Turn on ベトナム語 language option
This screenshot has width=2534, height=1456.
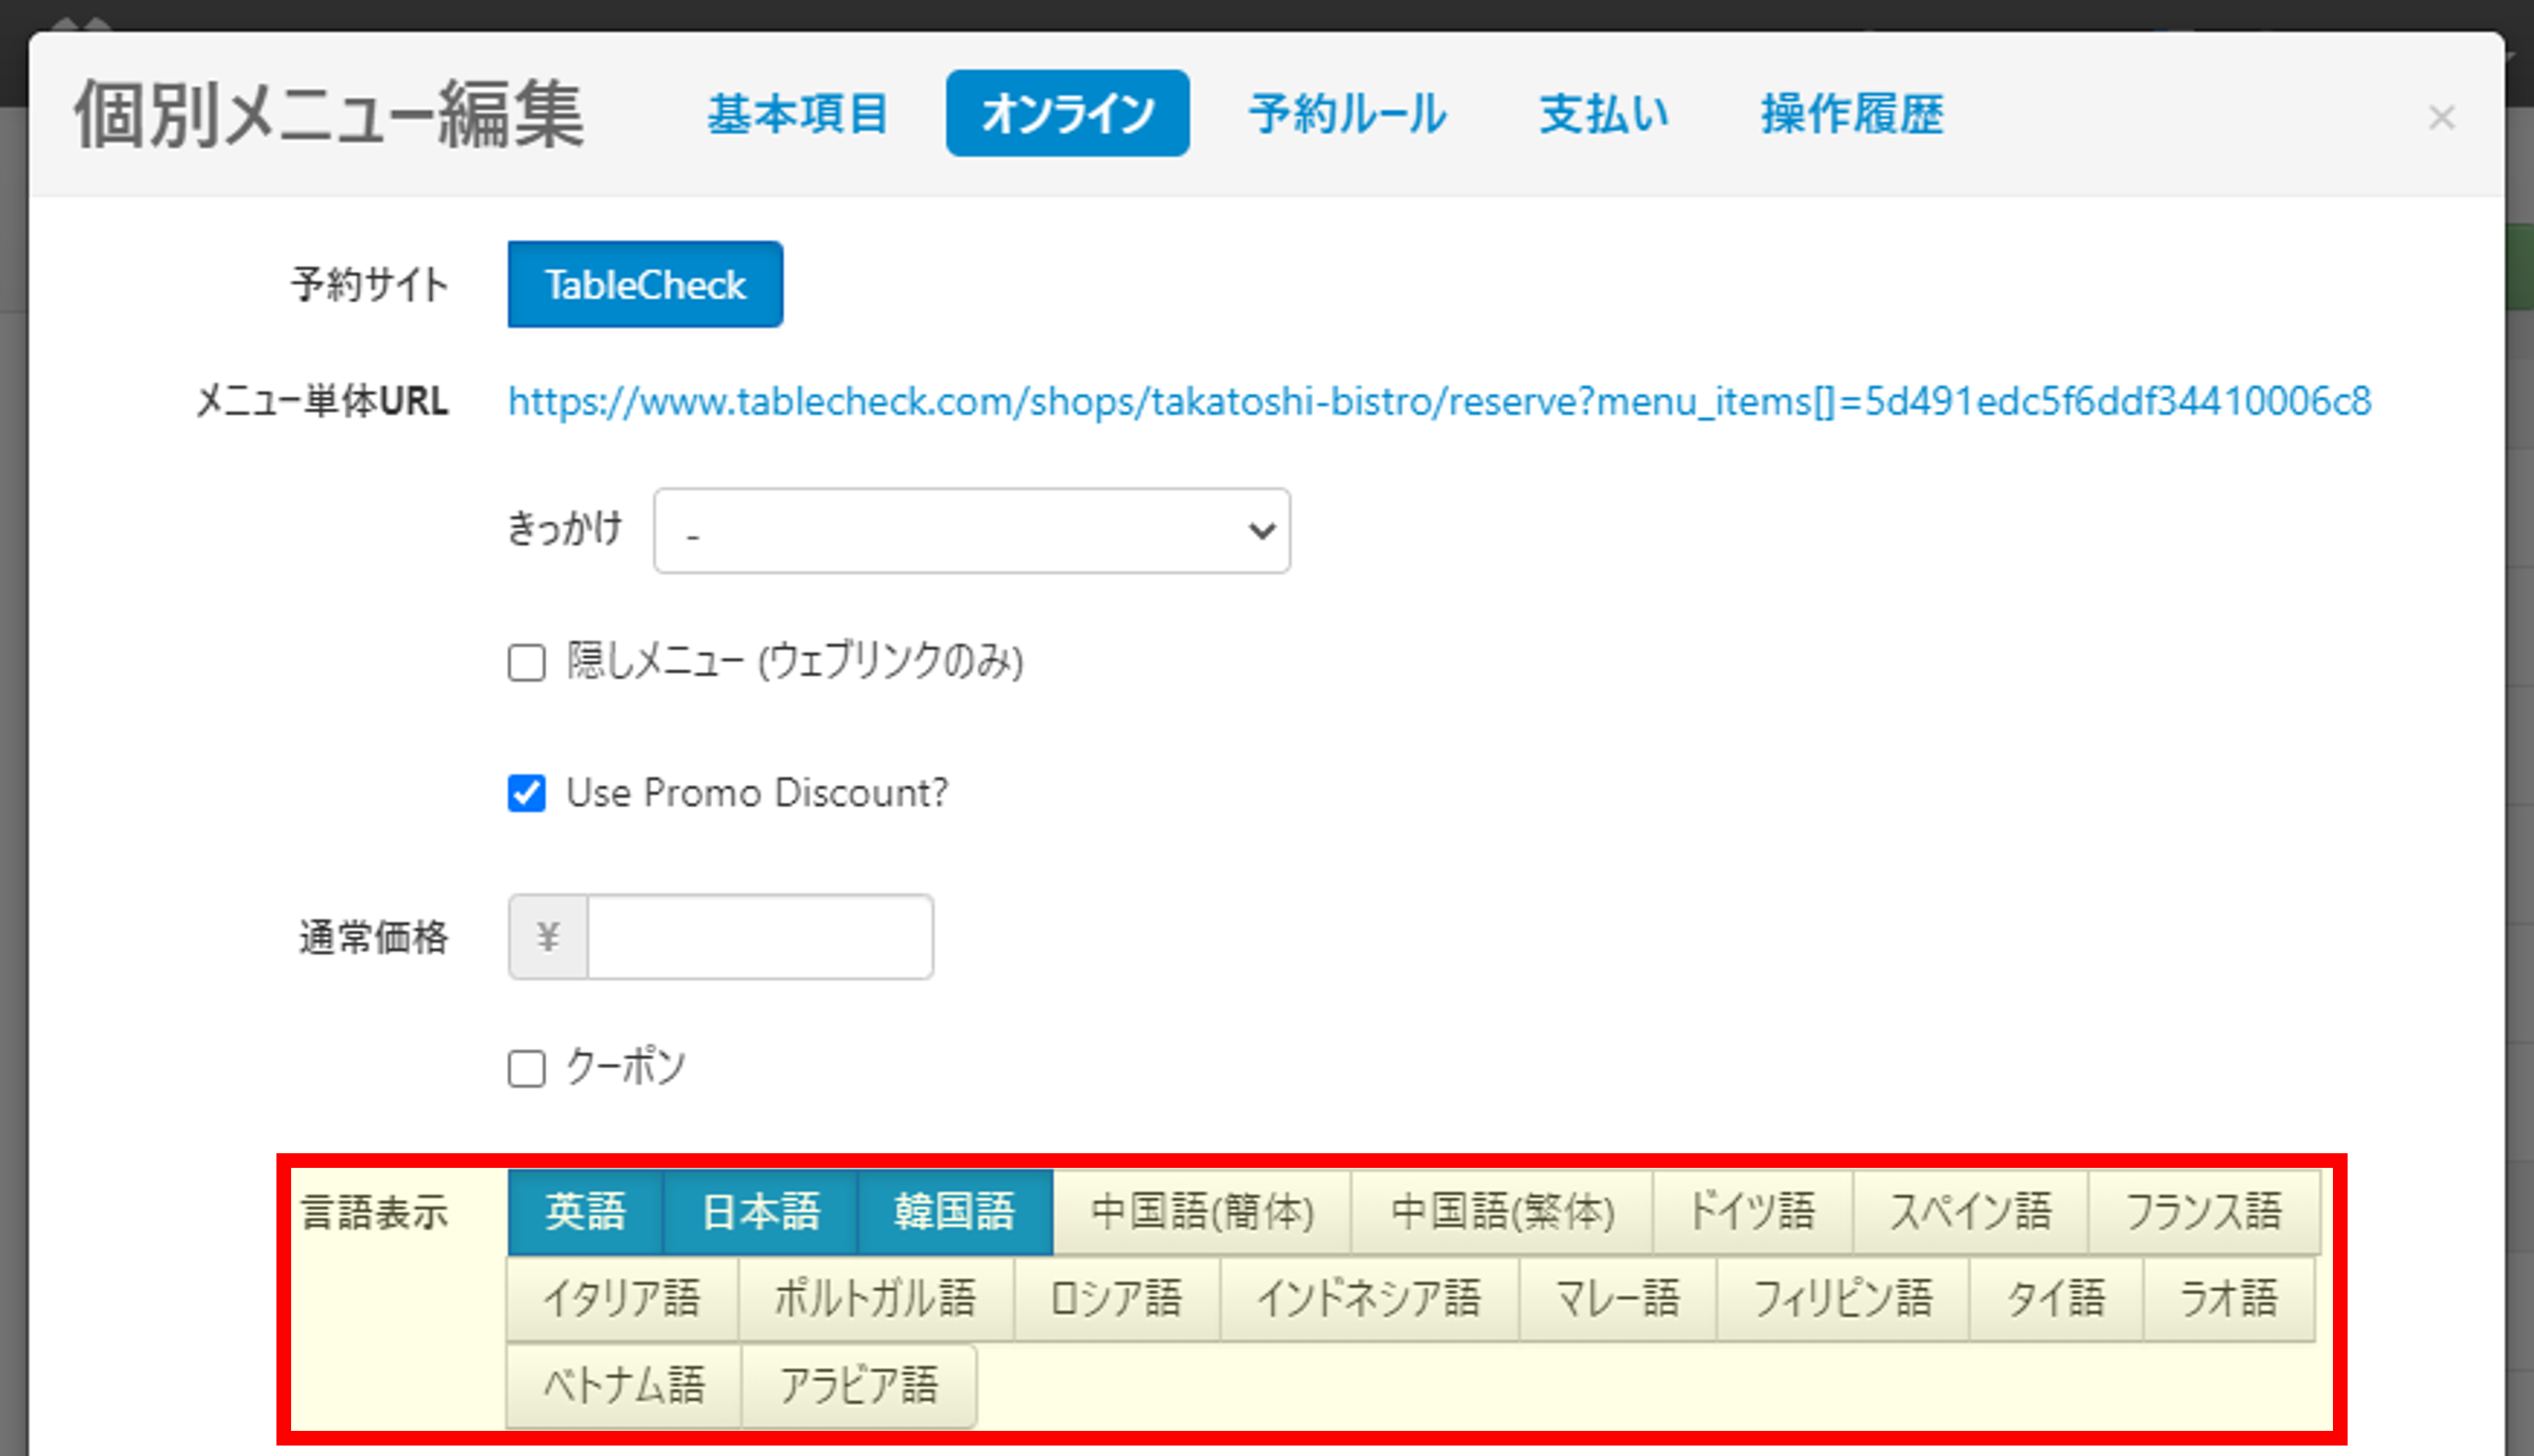coord(623,1386)
